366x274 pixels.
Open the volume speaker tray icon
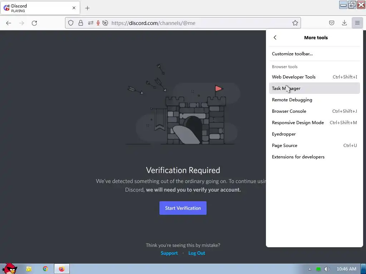[327, 269]
